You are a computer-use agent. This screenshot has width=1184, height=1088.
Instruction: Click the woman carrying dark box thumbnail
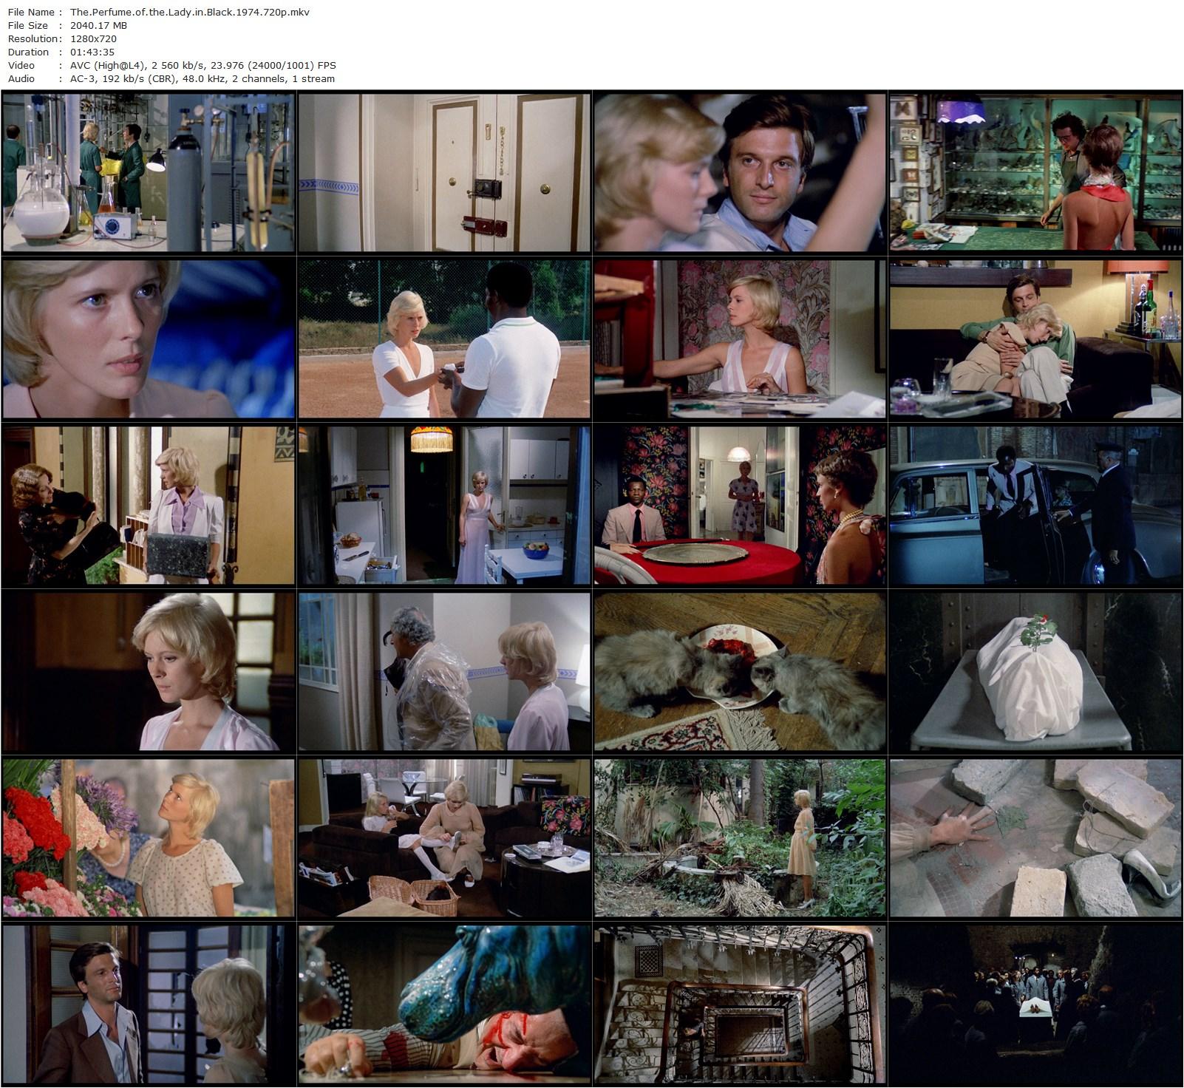click(149, 505)
